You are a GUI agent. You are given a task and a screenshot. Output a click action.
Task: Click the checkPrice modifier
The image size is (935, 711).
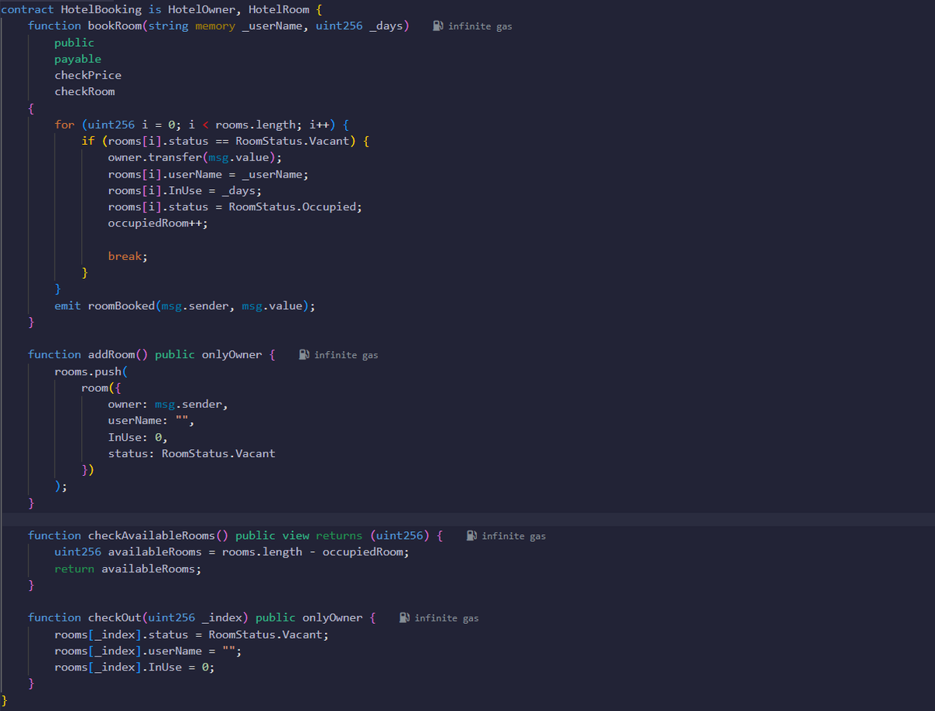click(88, 76)
